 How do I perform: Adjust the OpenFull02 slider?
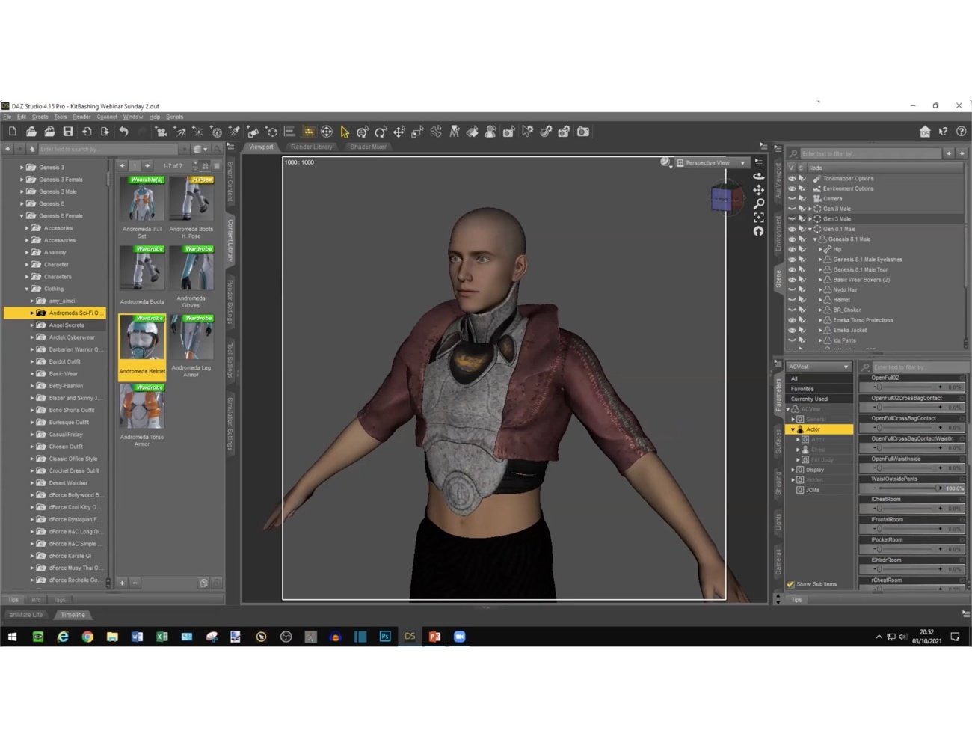911,387
